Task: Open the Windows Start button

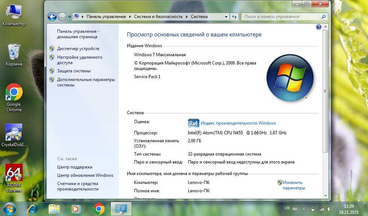Action: pyautogui.click(x=10, y=209)
